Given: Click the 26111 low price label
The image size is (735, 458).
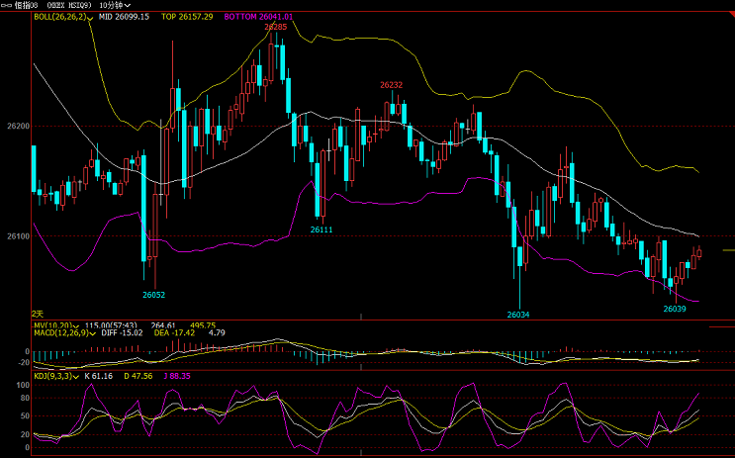Looking at the screenshot, I should pyautogui.click(x=322, y=229).
